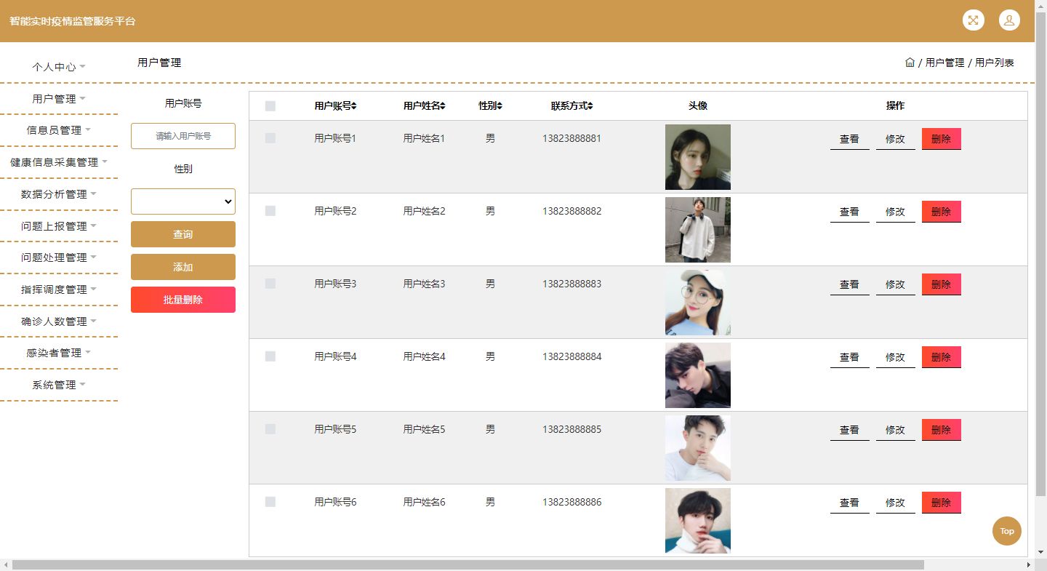Image resolution: width=1047 pixels, height=571 pixels.
Task: Check the row for 用户账号5
Action: click(270, 429)
